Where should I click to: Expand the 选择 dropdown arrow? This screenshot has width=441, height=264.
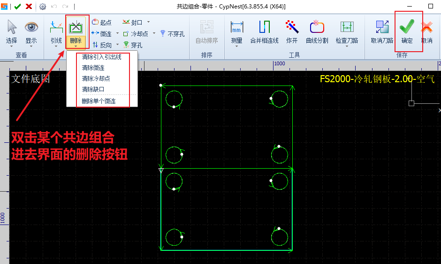(12, 47)
